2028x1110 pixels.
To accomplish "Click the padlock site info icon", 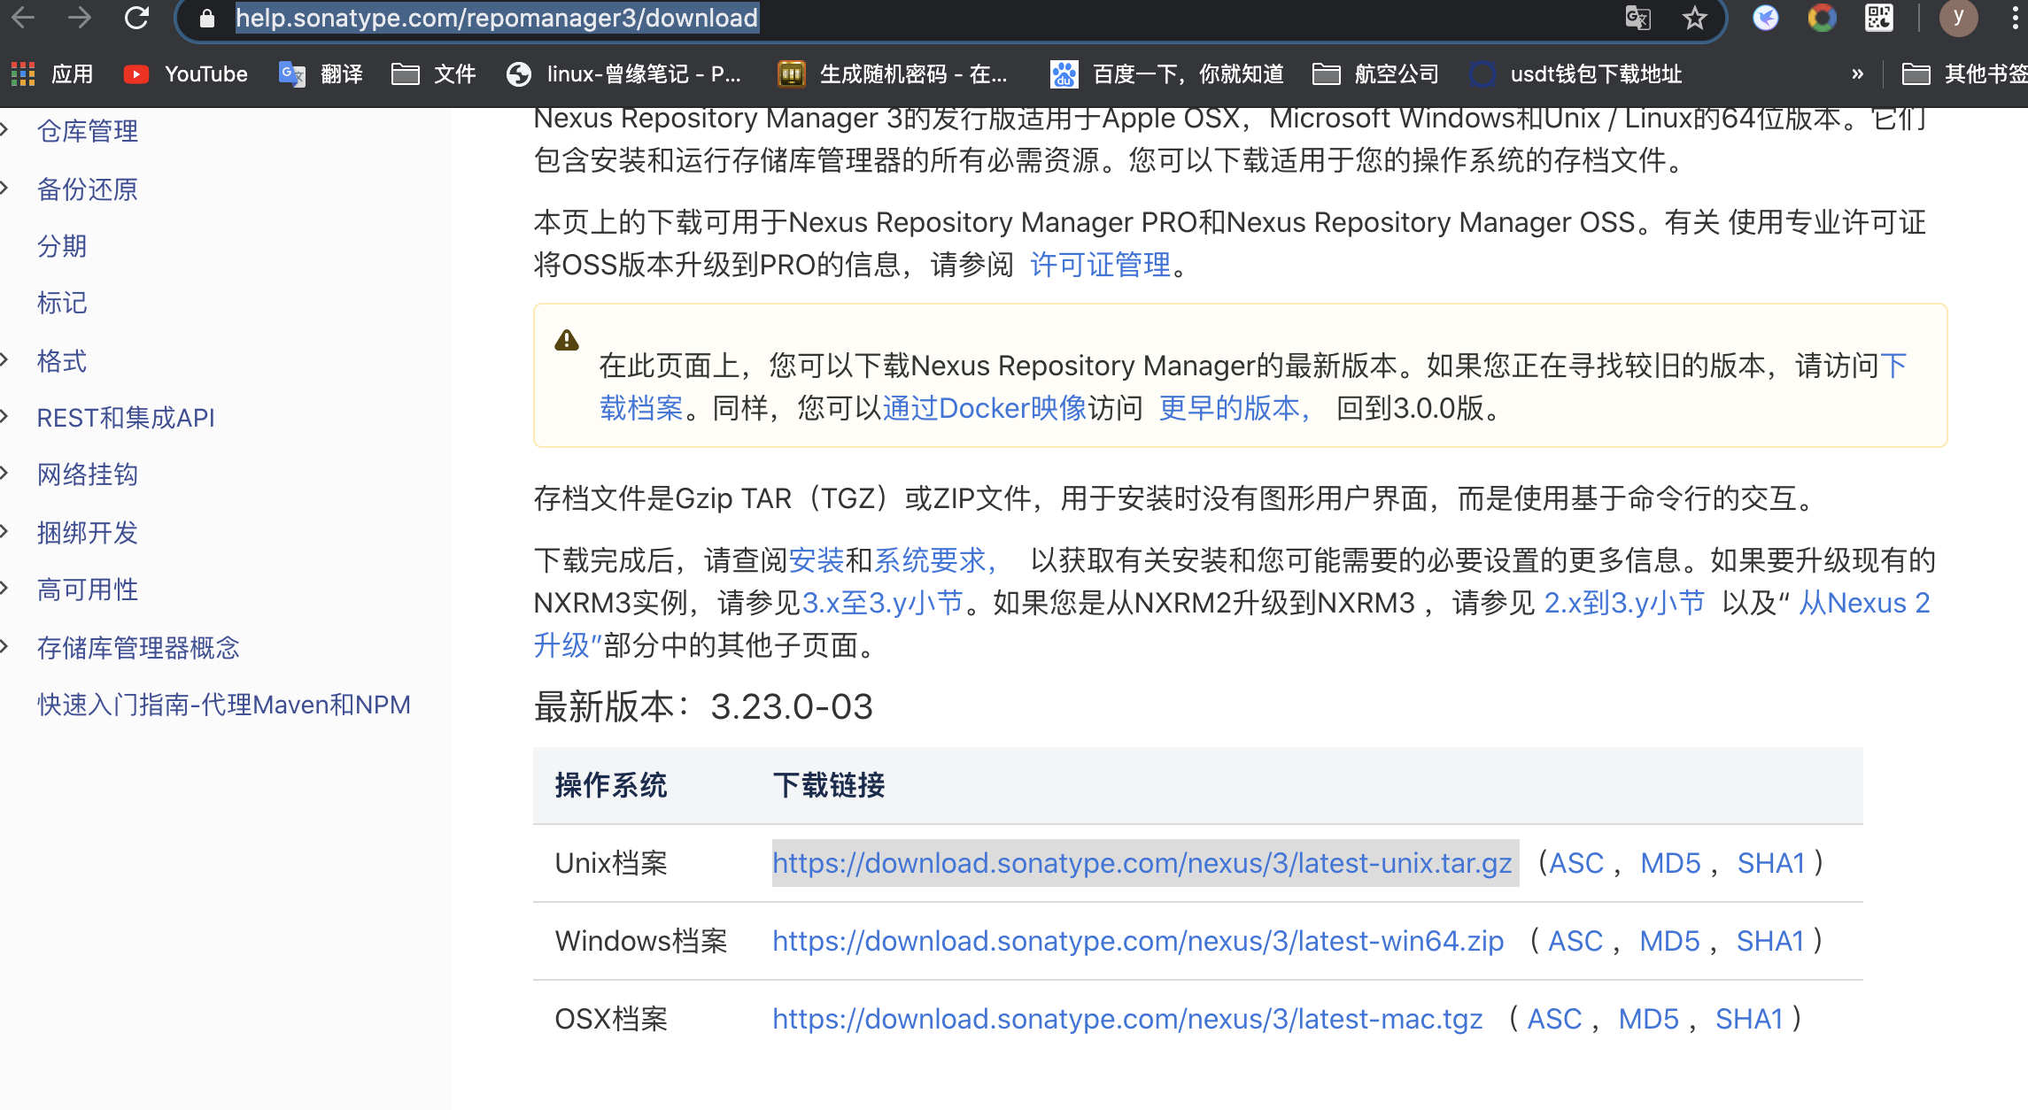I will pyautogui.click(x=207, y=18).
